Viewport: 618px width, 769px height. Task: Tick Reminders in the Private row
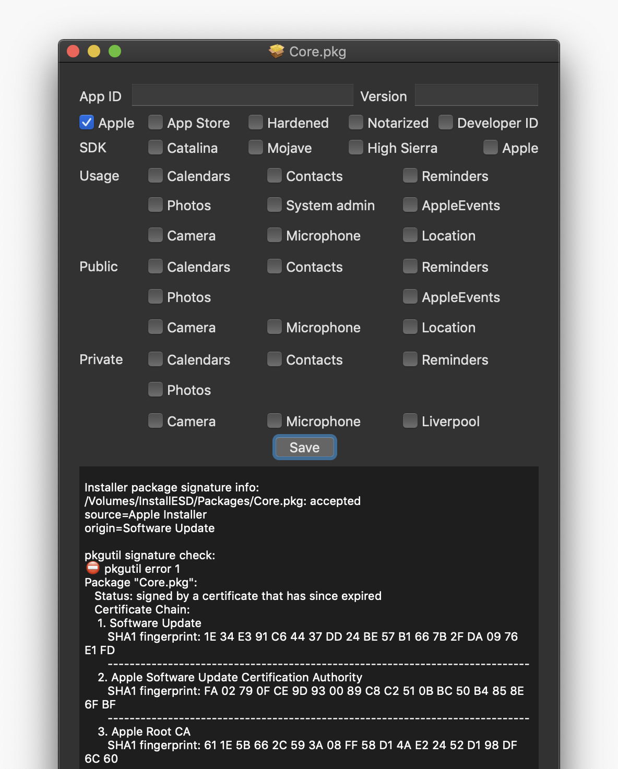pyautogui.click(x=410, y=359)
